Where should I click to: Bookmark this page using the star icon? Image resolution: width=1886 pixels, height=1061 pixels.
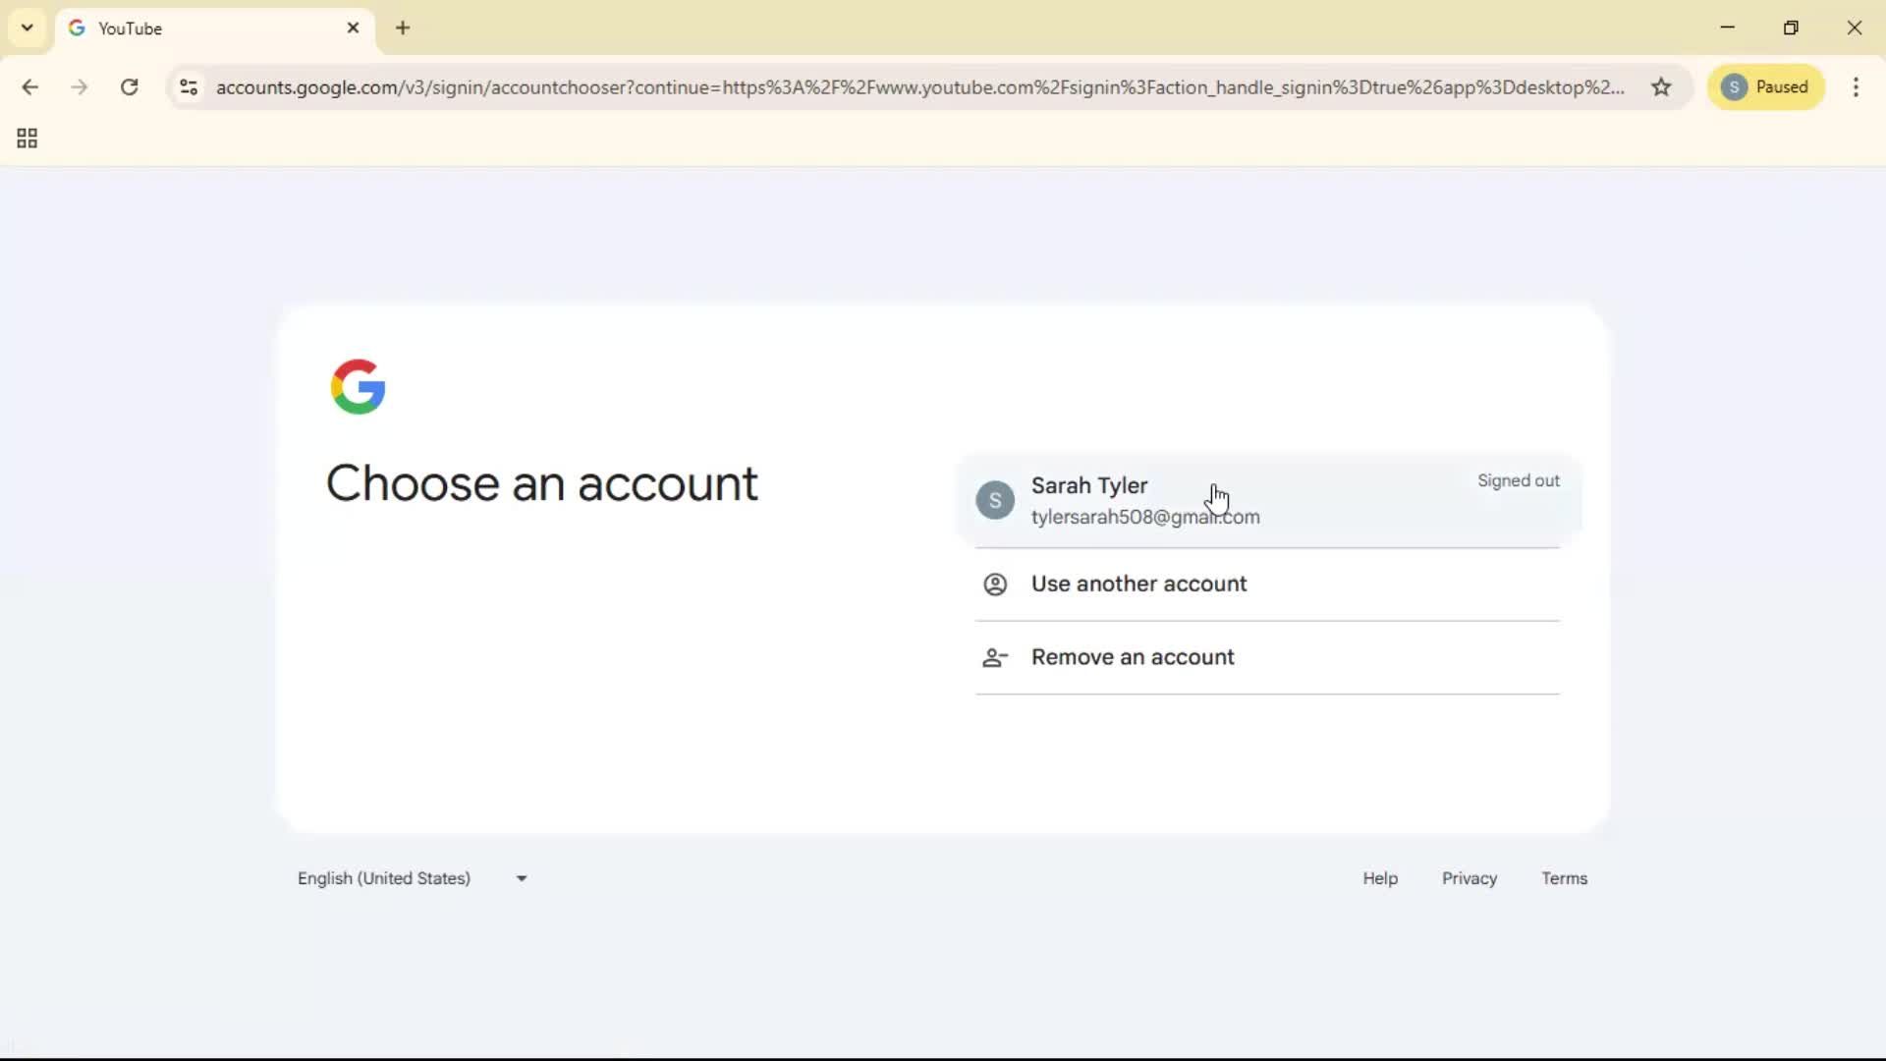(1662, 87)
